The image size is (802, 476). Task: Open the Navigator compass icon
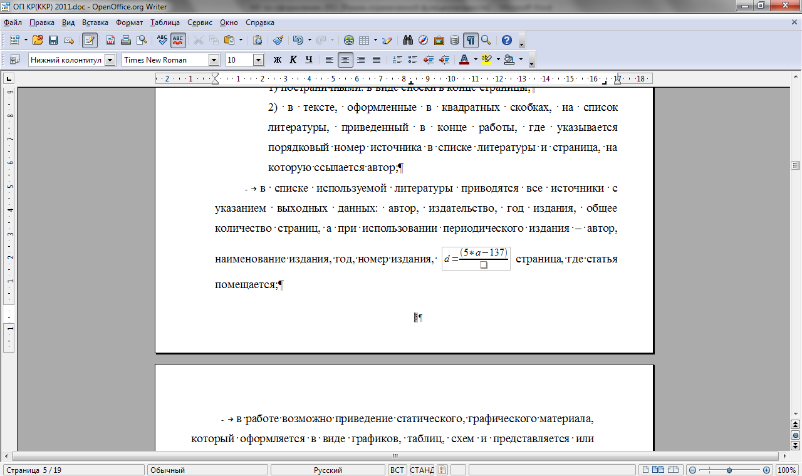(424, 40)
